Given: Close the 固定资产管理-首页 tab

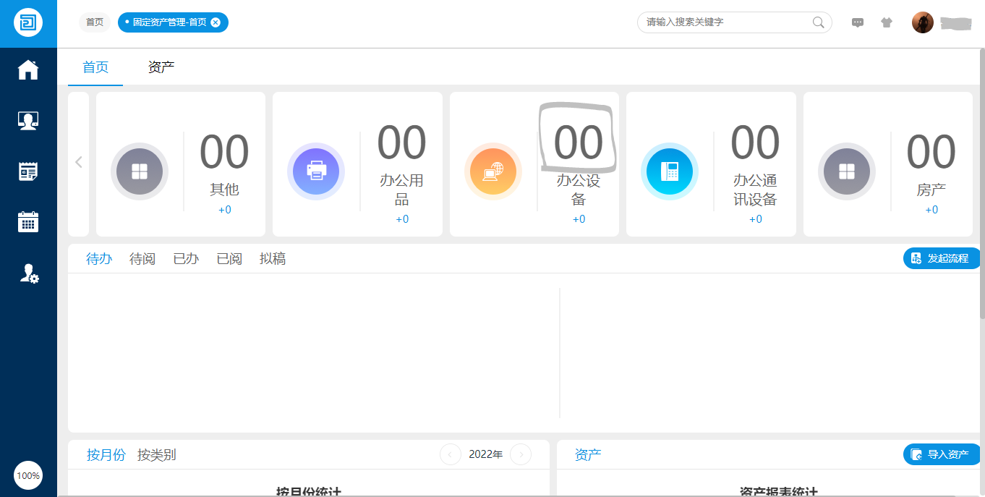Looking at the screenshot, I should [216, 22].
